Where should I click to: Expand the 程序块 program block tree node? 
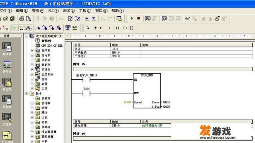(x=32, y=50)
